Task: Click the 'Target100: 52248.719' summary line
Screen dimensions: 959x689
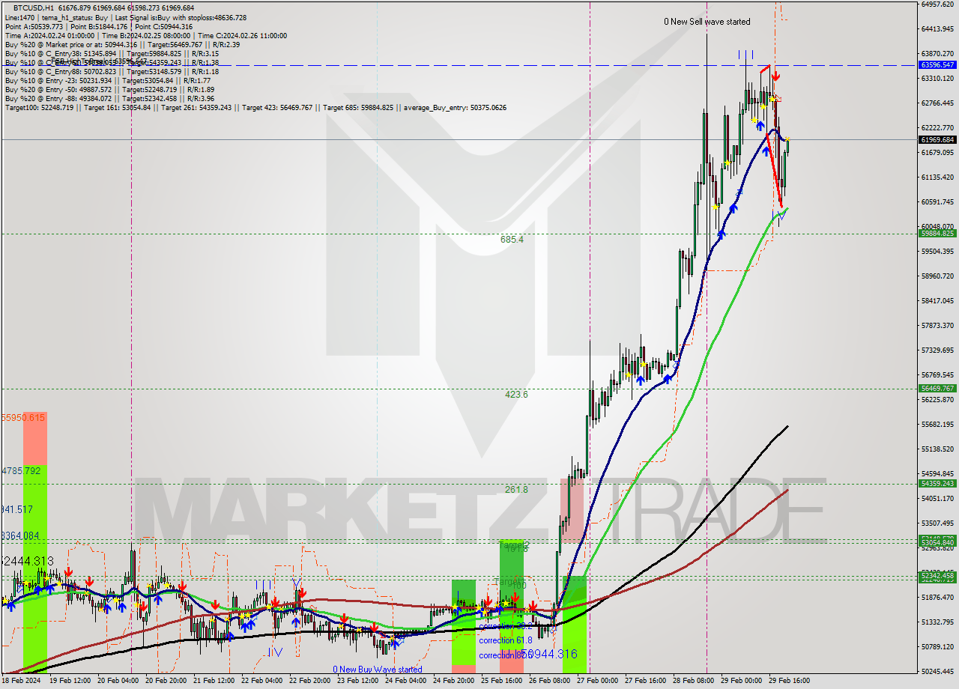Action: (x=255, y=107)
